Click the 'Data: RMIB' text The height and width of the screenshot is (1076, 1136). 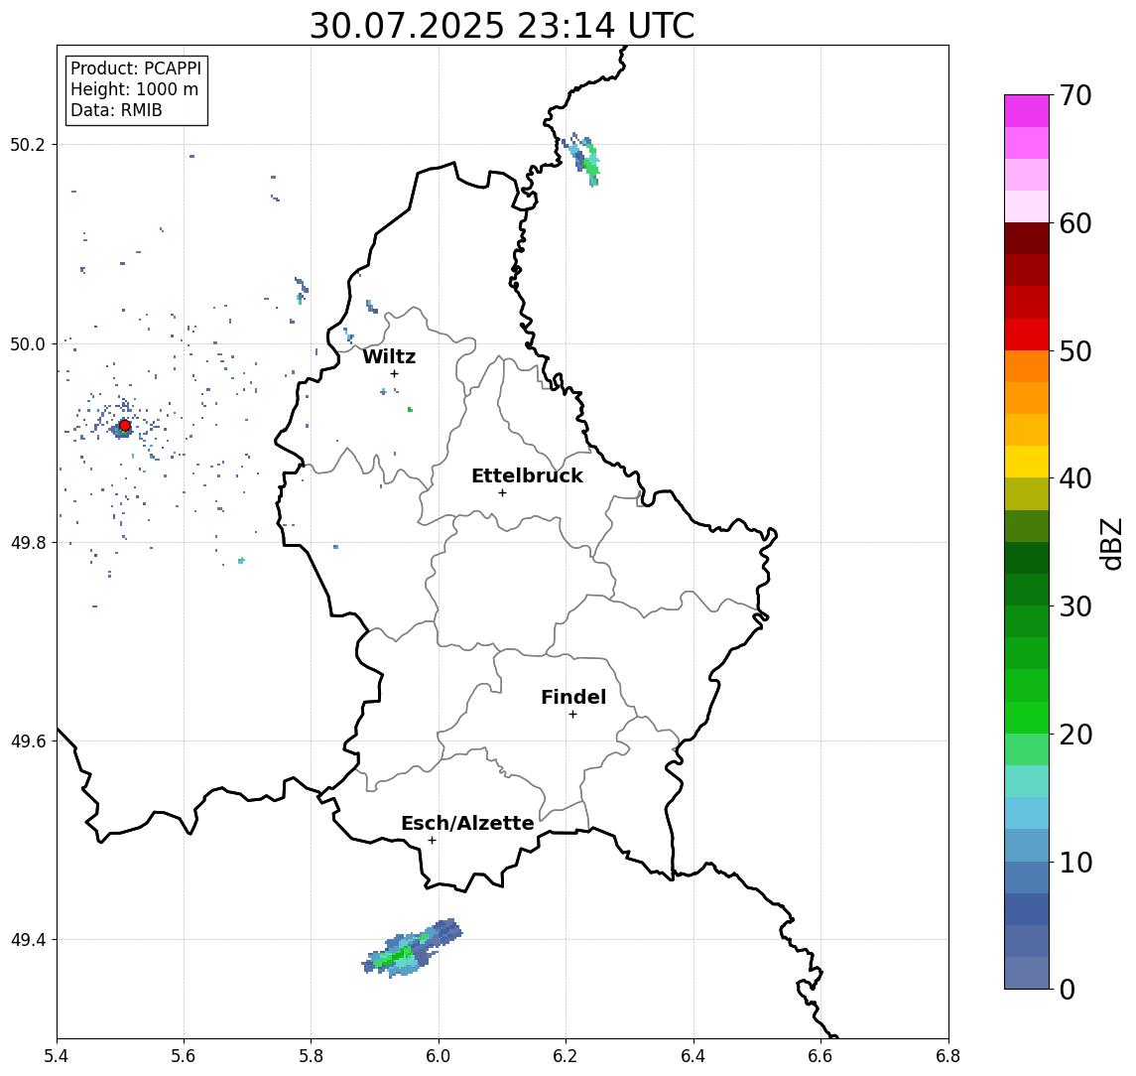click(116, 110)
